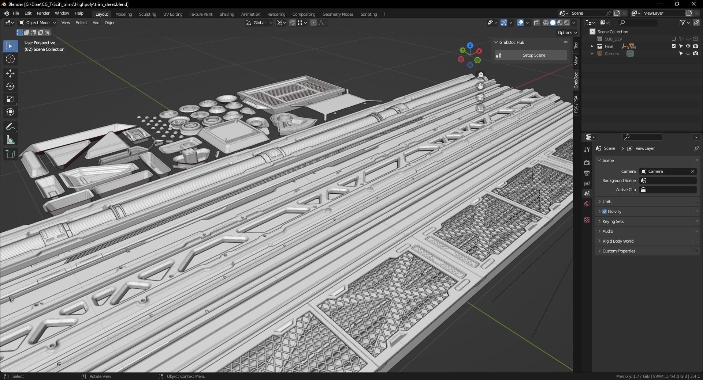Switch to the Shading workspace tab

[226, 14]
